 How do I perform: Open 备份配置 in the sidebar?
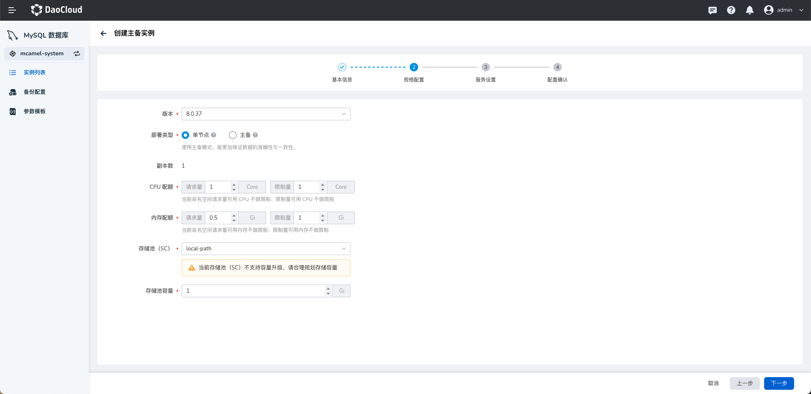click(x=34, y=92)
